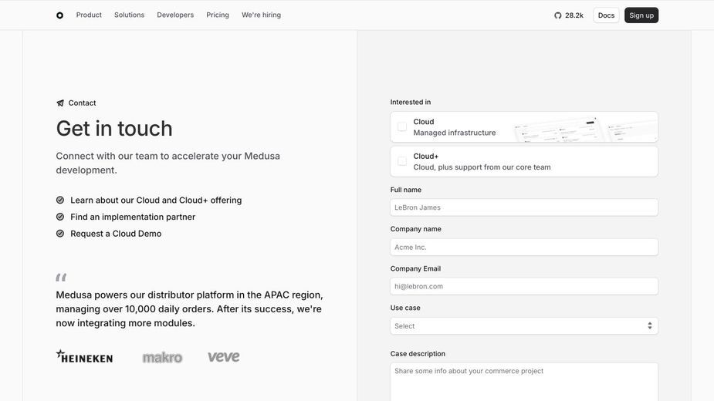Select the veve logo
This screenshot has height=401, width=714.
point(224,356)
